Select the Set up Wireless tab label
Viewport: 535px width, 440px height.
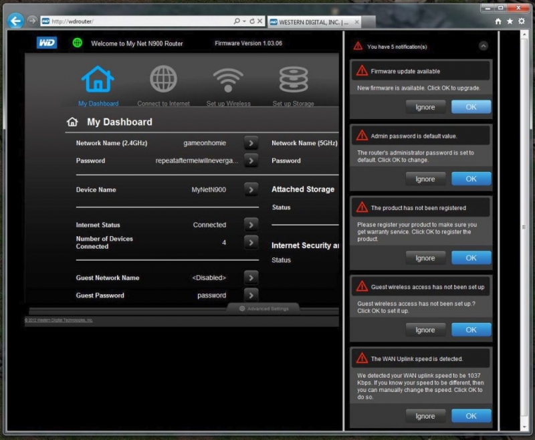point(228,104)
